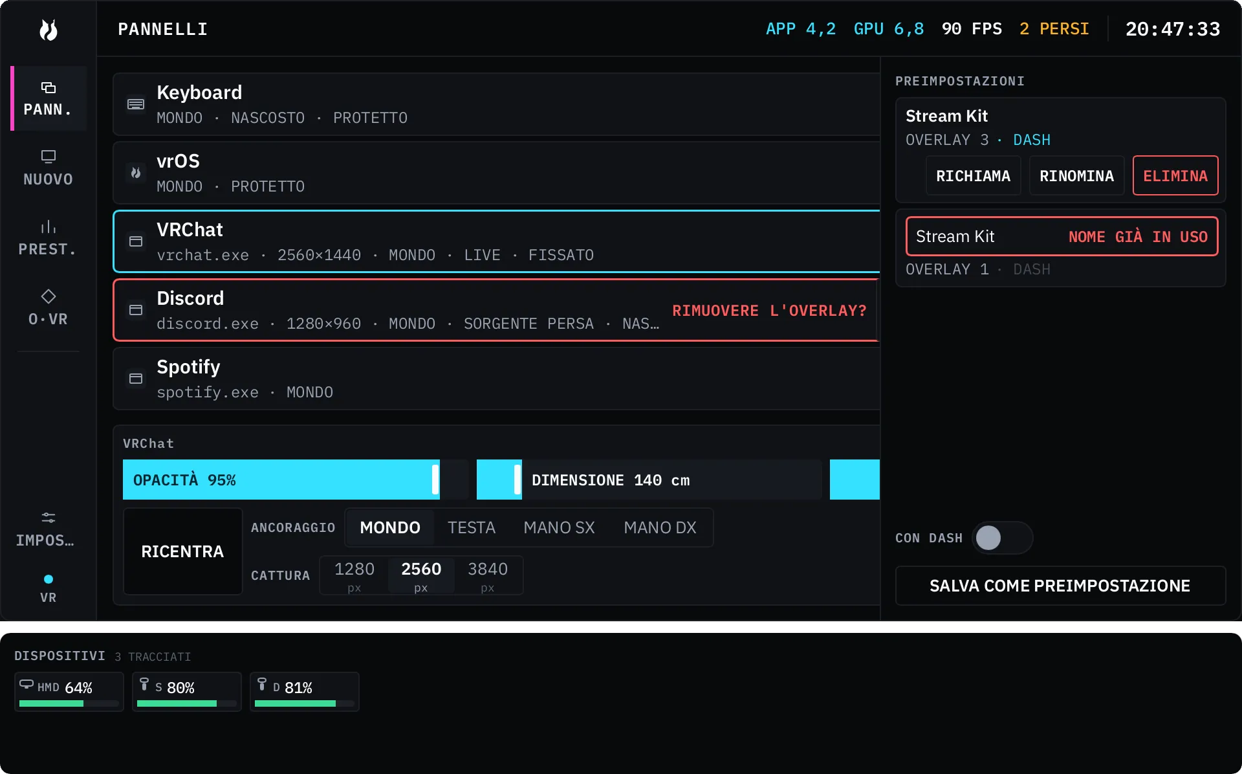Click RICHIAMA for Stream Kit preset
This screenshot has width=1242, height=774.
[x=973, y=175]
